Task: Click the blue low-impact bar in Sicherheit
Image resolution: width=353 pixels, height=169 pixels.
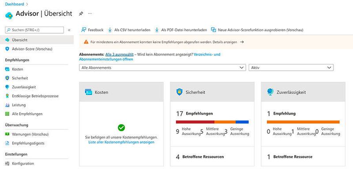Action: pos(242,122)
